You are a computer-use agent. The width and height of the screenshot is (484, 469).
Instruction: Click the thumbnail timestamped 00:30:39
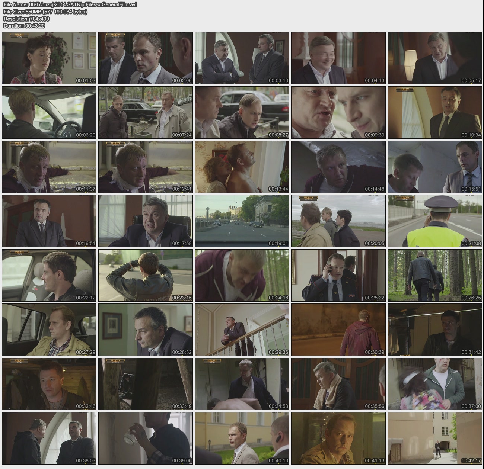(338, 330)
